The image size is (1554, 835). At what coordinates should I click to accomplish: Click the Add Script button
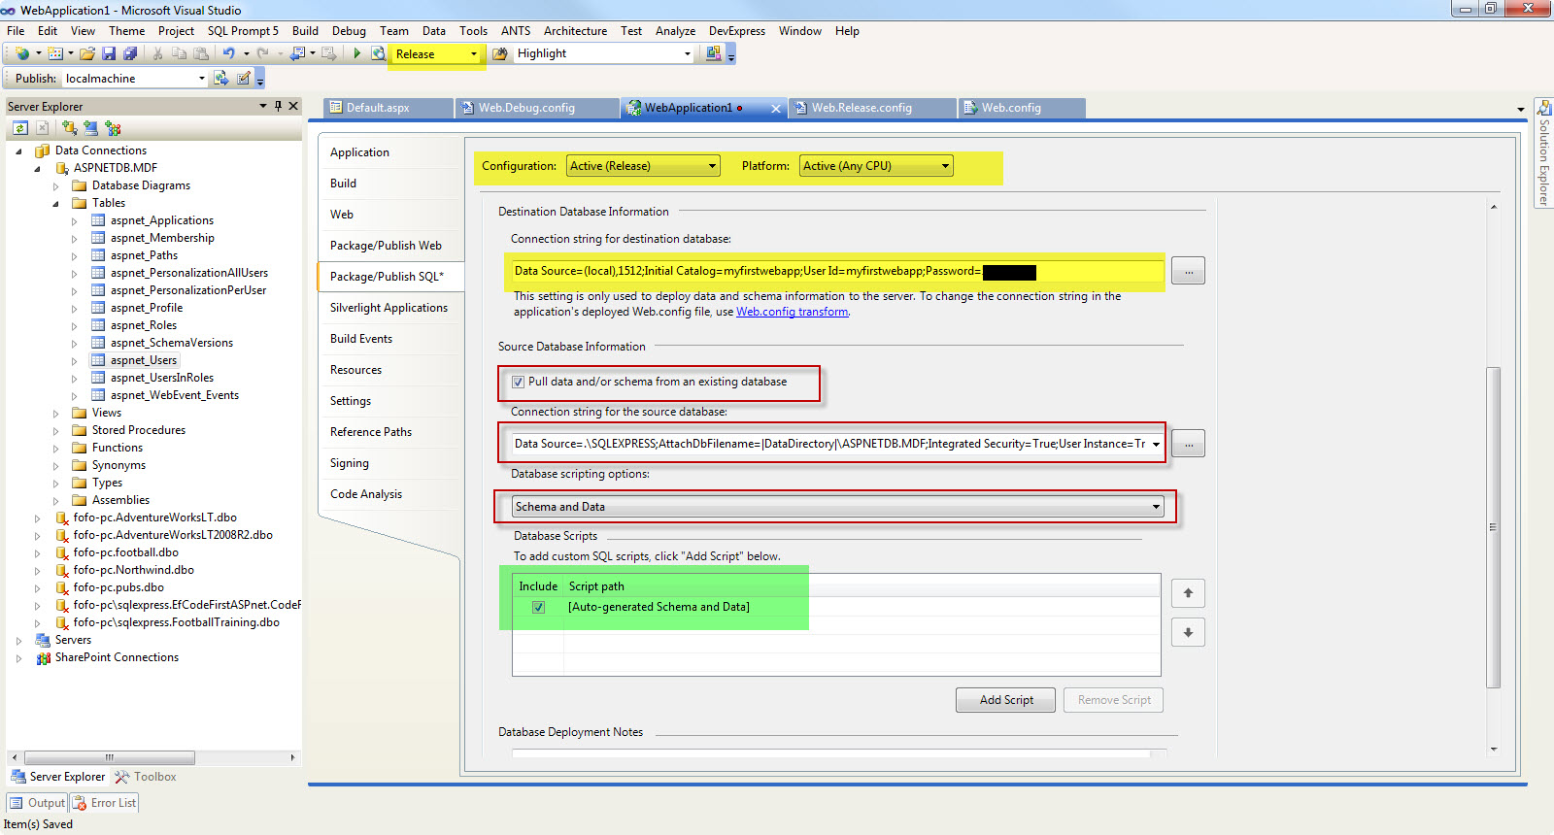click(x=1006, y=700)
